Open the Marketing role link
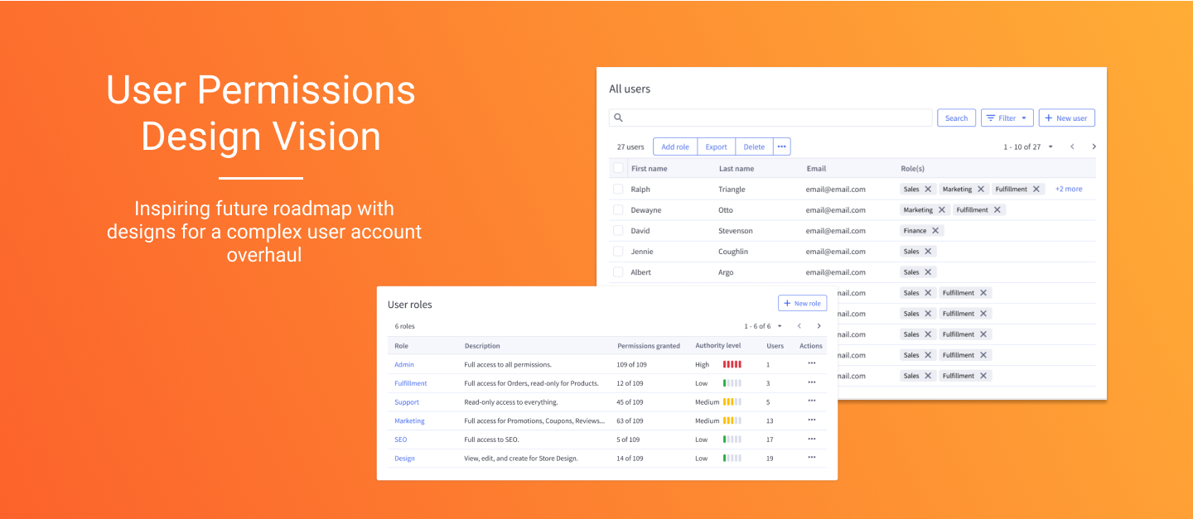 point(409,420)
